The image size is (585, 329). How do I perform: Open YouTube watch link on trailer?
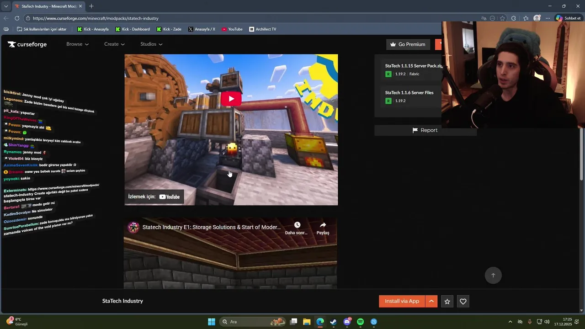(x=154, y=197)
